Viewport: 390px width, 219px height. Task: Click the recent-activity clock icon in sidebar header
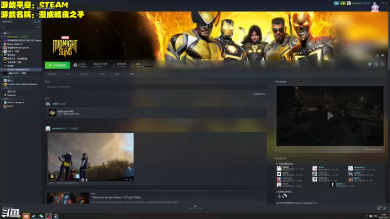click(35, 21)
